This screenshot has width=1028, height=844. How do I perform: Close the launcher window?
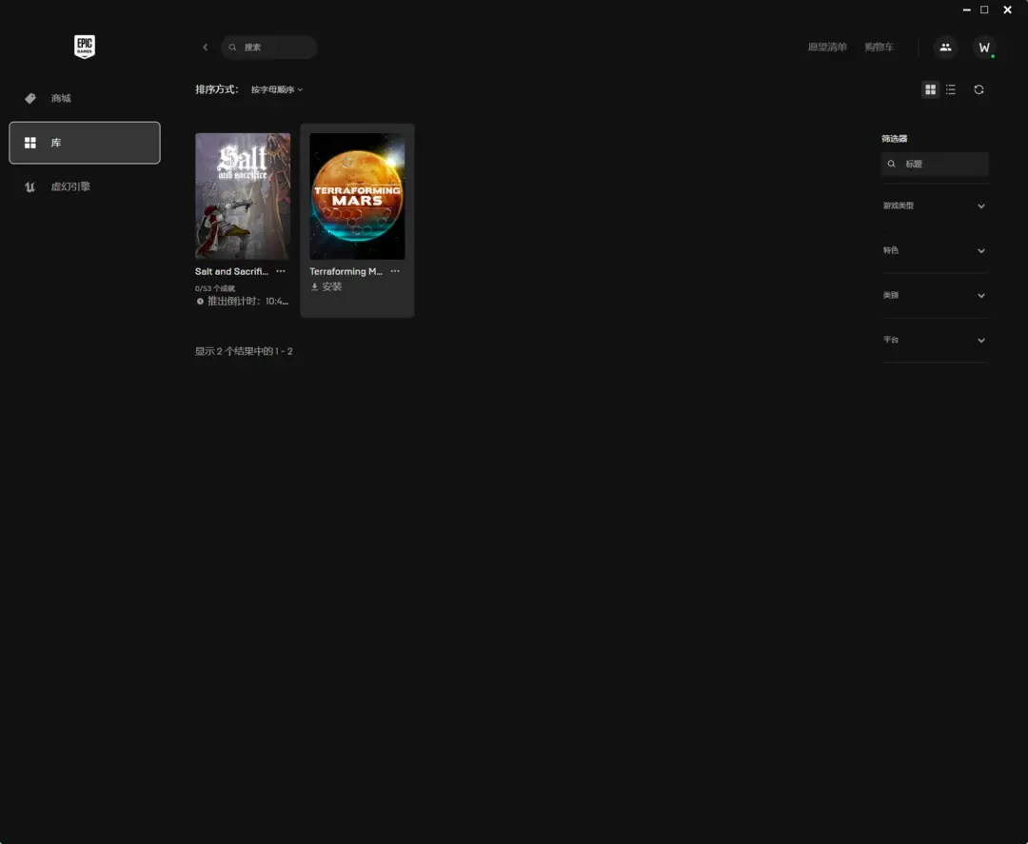click(x=1008, y=10)
